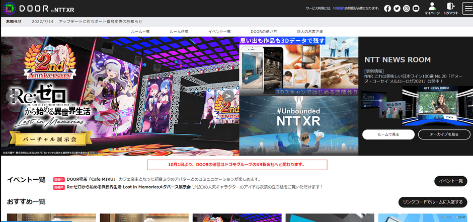Image resolution: width=473 pixels, height=222 pixels.
Task: Open DOORの使い方 navigation item
Action: click(263, 32)
